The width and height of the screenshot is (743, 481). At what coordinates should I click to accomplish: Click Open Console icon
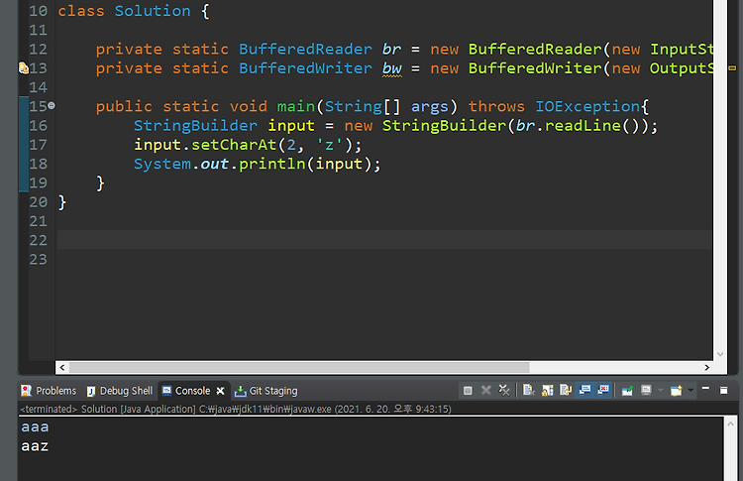click(x=677, y=391)
